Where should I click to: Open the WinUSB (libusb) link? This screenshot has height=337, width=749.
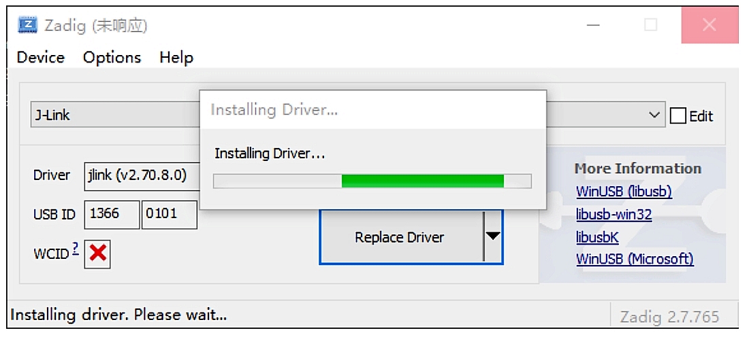[624, 192]
